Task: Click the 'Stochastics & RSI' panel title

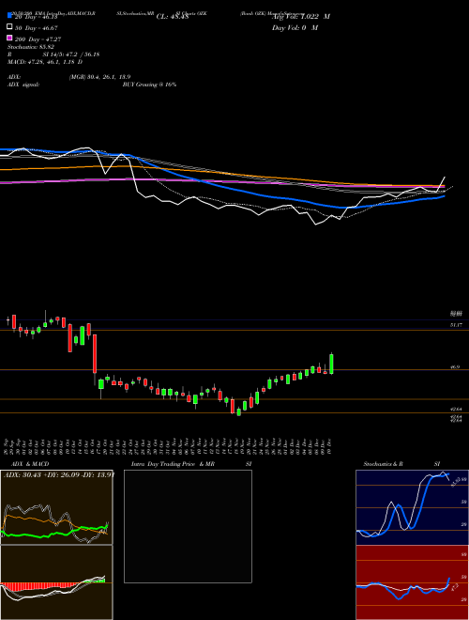Action: (x=401, y=464)
